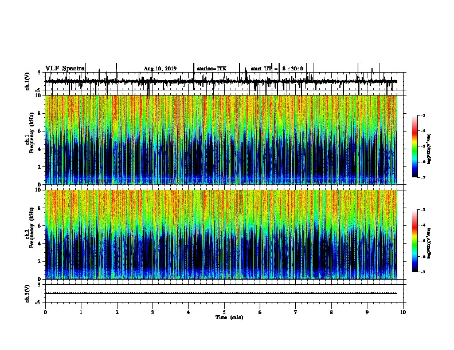Screen dimensions: 454x350
Task: Click the log(PSD) label beside ch.2 color bar
Action: coord(429,243)
